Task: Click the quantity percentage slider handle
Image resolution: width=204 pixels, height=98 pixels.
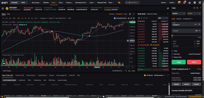Action: pyautogui.click(x=172, y=35)
